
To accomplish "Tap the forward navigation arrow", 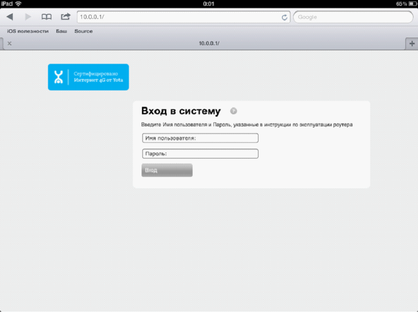I will pyautogui.click(x=28, y=17).
